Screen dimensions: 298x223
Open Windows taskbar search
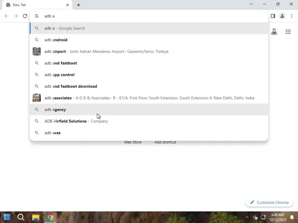[21, 217]
